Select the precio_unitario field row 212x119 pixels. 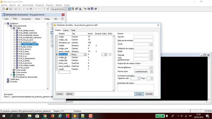point(84,52)
